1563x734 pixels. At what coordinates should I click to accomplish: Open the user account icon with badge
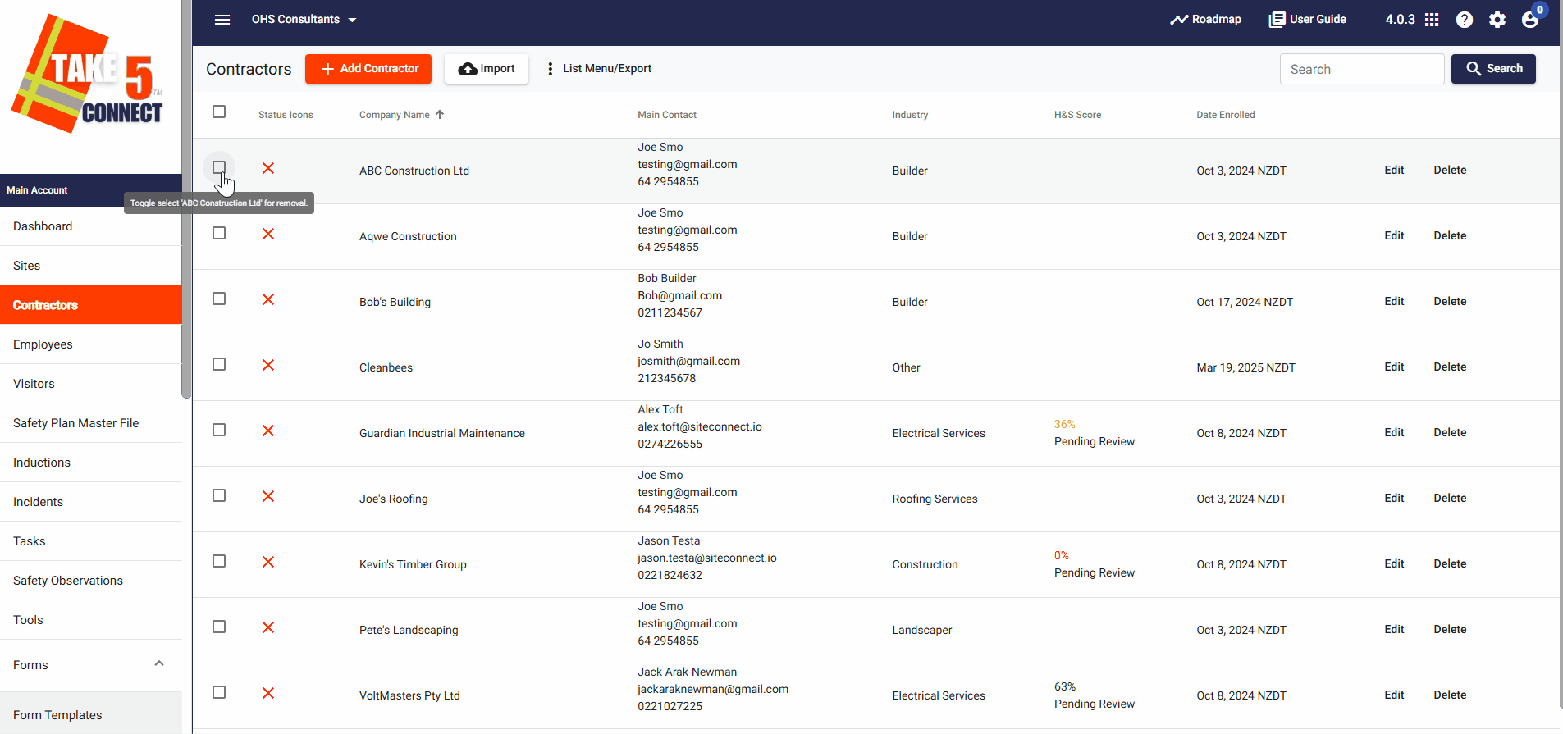pos(1531,18)
